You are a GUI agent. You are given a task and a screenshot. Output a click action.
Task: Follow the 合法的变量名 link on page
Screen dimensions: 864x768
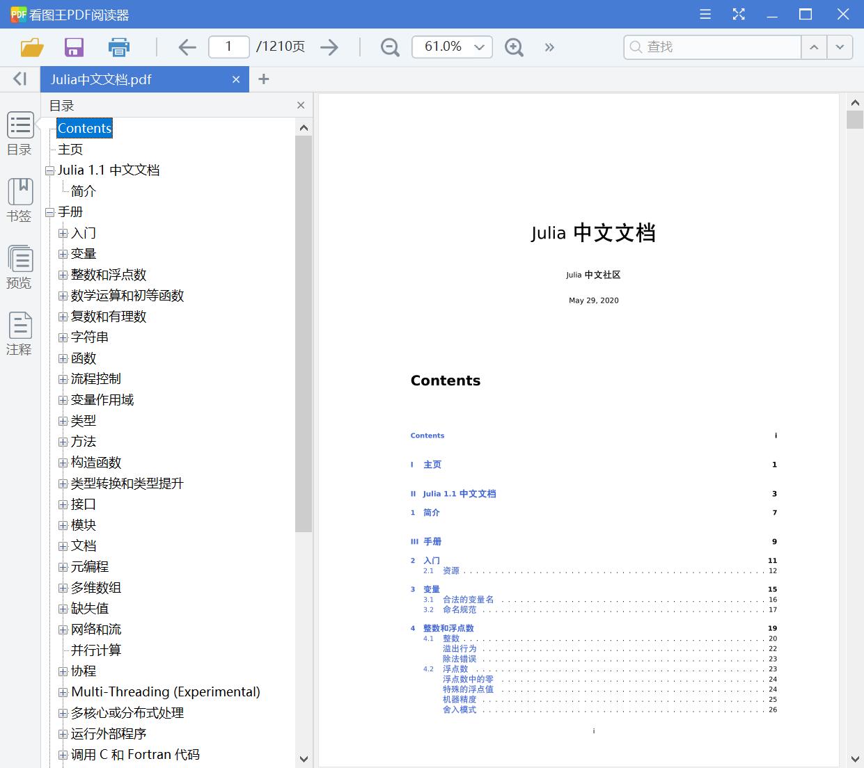click(x=468, y=600)
